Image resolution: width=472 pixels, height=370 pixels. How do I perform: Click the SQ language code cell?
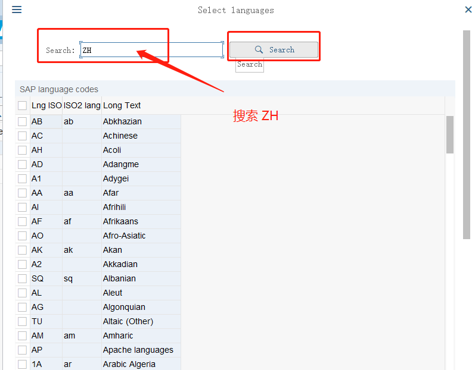click(x=37, y=278)
